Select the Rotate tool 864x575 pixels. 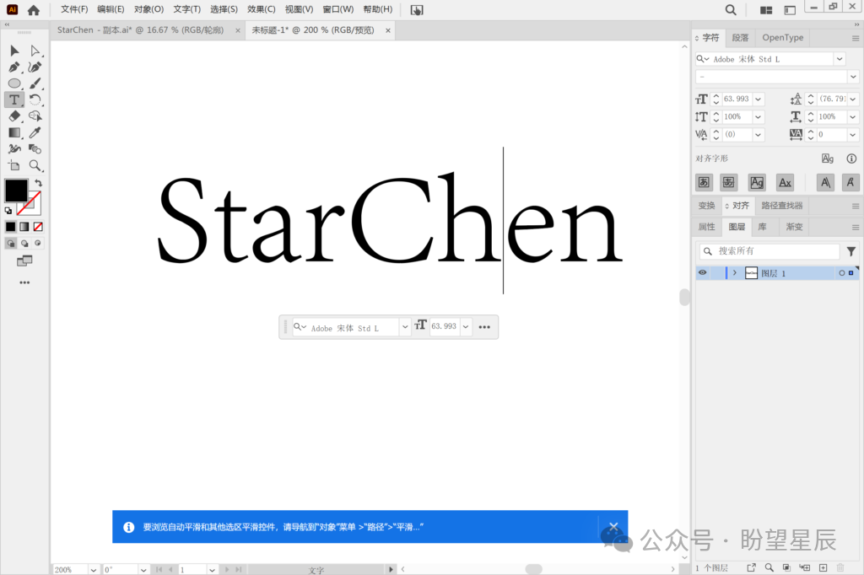click(35, 99)
